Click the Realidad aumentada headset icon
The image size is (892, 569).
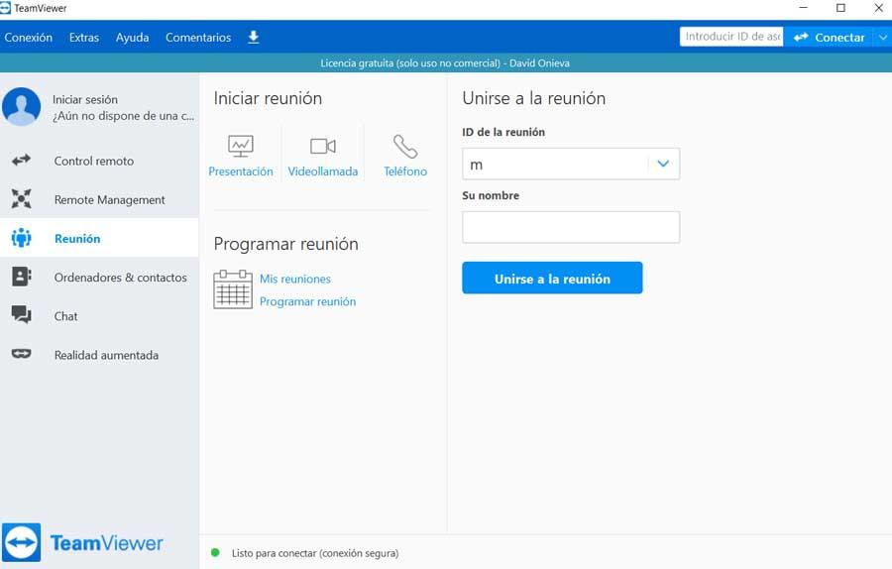click(x=22, y=354)
